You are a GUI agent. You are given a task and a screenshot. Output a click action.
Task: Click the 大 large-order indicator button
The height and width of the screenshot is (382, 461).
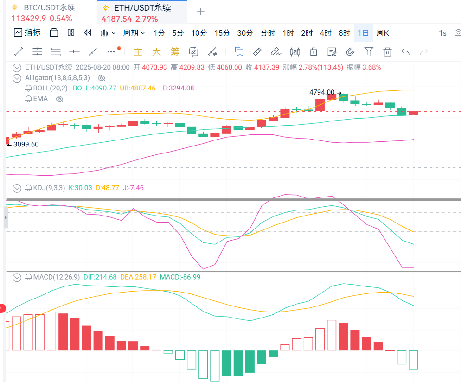coord(156,52)
